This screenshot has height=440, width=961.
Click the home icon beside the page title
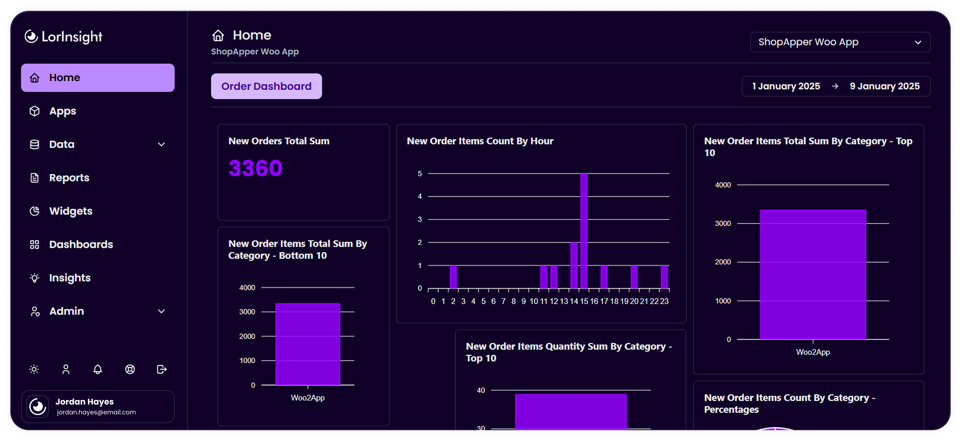click(x=218, y=35)
